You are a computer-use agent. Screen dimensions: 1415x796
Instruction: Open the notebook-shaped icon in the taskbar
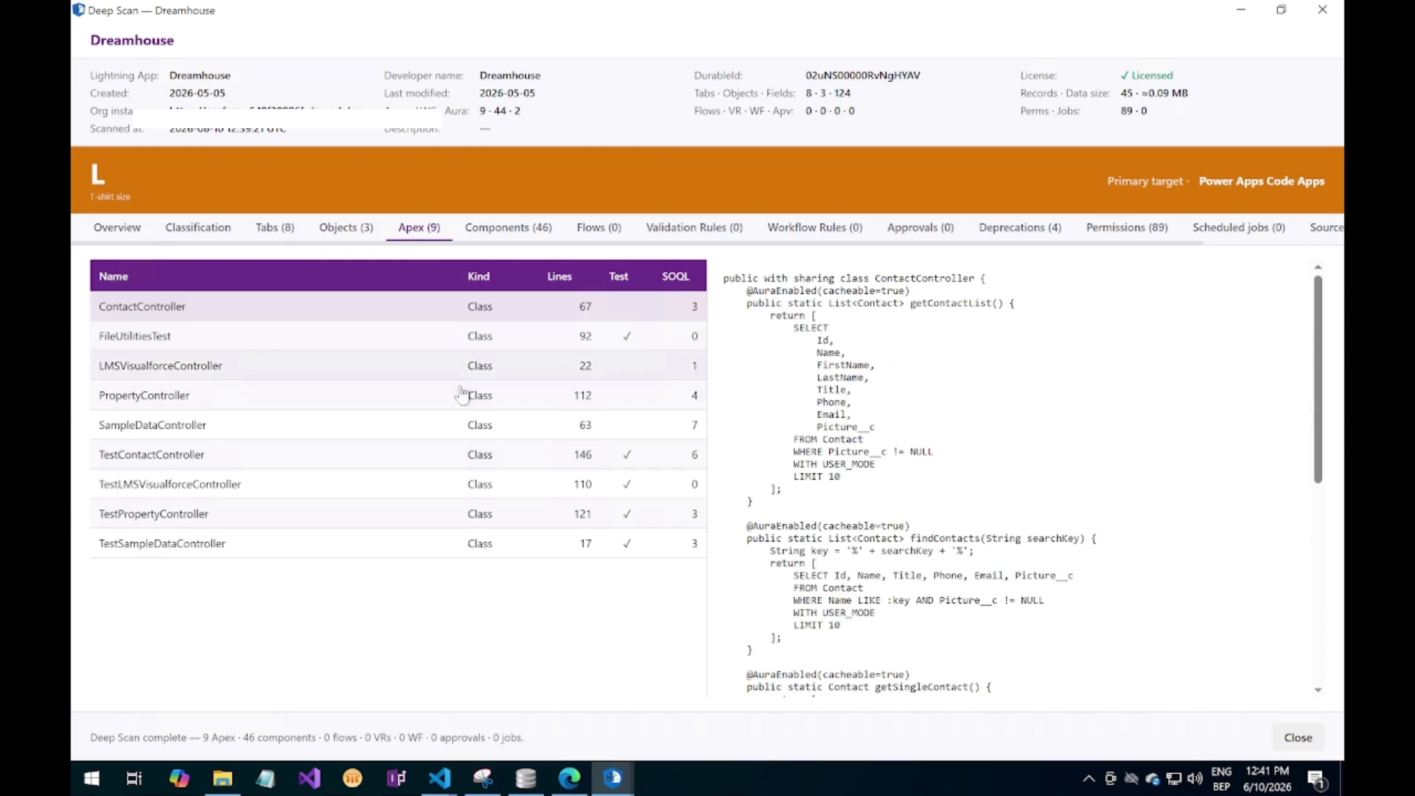pos(266,778)
